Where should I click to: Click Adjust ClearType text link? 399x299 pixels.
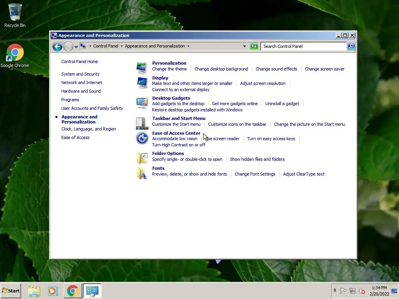coord(304,174)
